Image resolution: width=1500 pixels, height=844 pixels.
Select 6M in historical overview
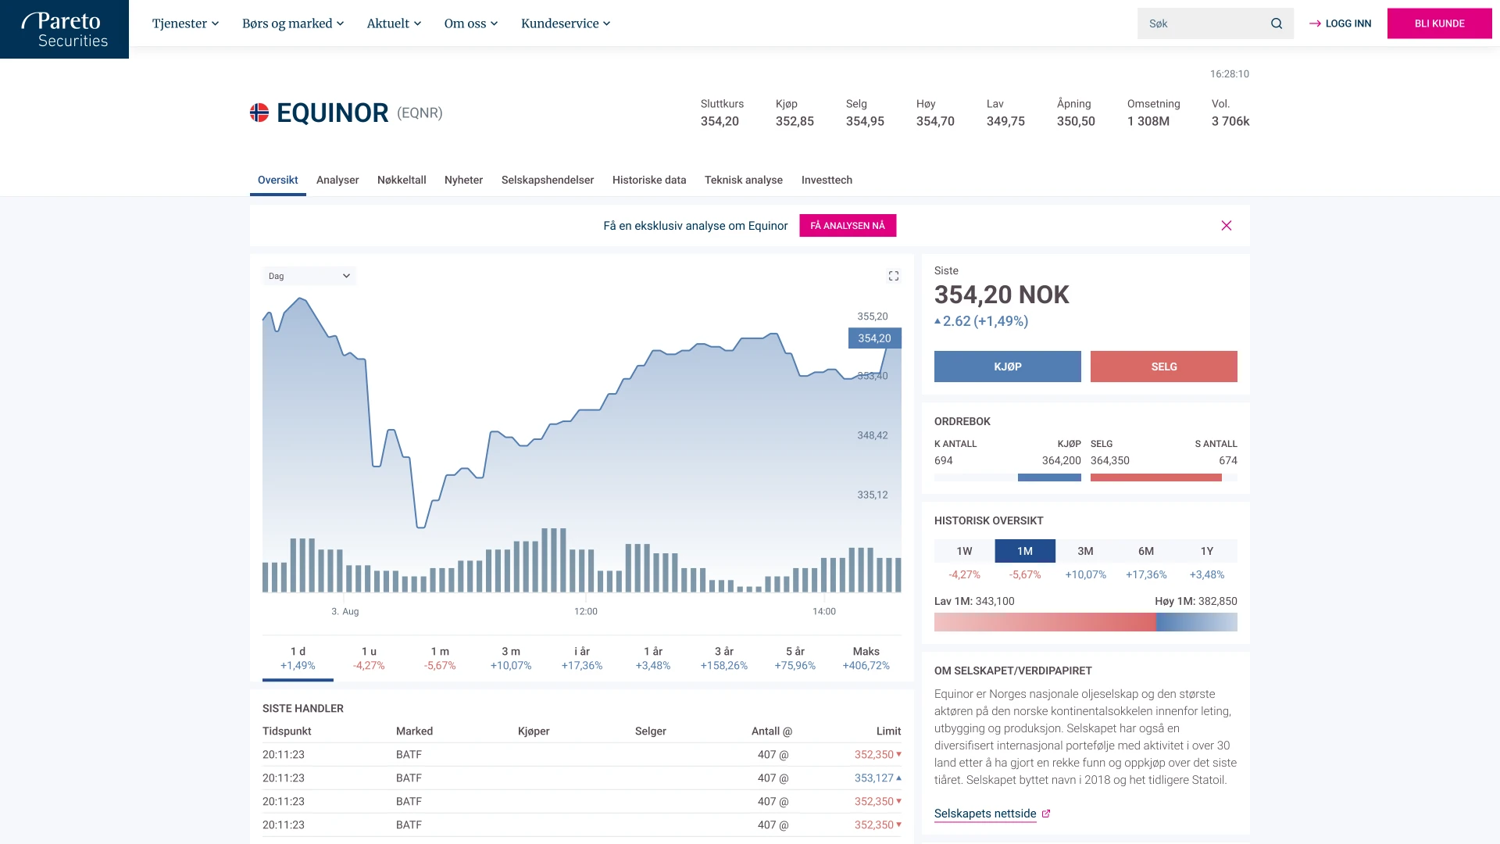[x=1146, y=551]
